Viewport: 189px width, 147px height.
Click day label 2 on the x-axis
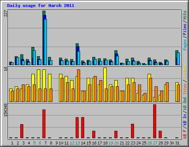pyautogui.click(x=18, y=143)
